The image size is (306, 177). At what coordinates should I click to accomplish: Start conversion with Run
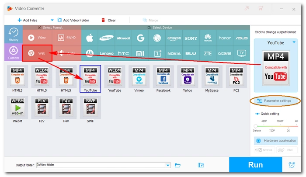[x=255, y=165]
